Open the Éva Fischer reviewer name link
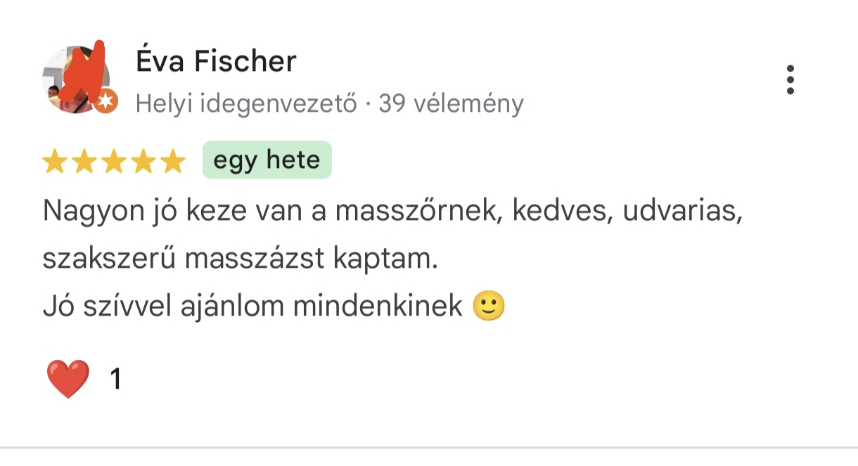The width and height of the screenshot is (858, 466). [216, 62]
